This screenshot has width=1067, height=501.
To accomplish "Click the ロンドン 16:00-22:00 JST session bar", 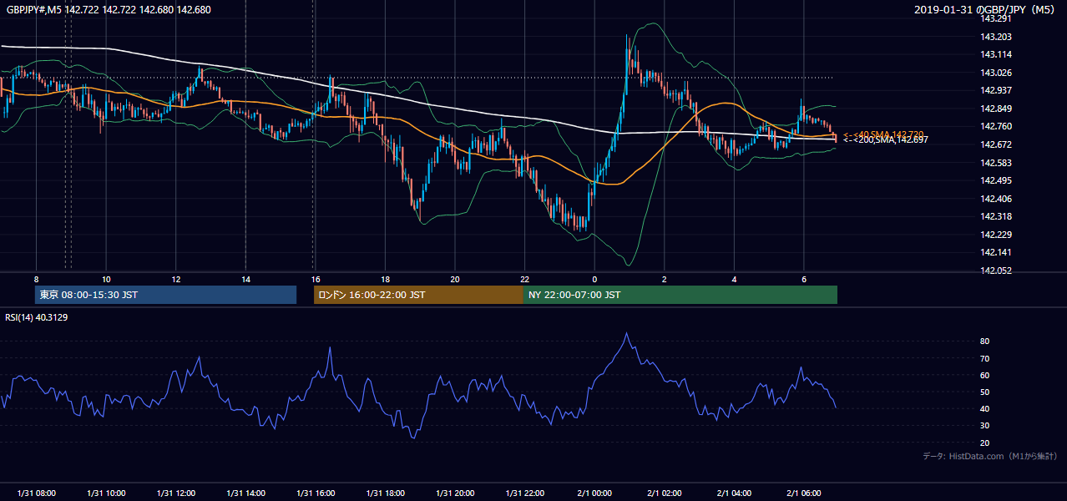I will 418,295.
